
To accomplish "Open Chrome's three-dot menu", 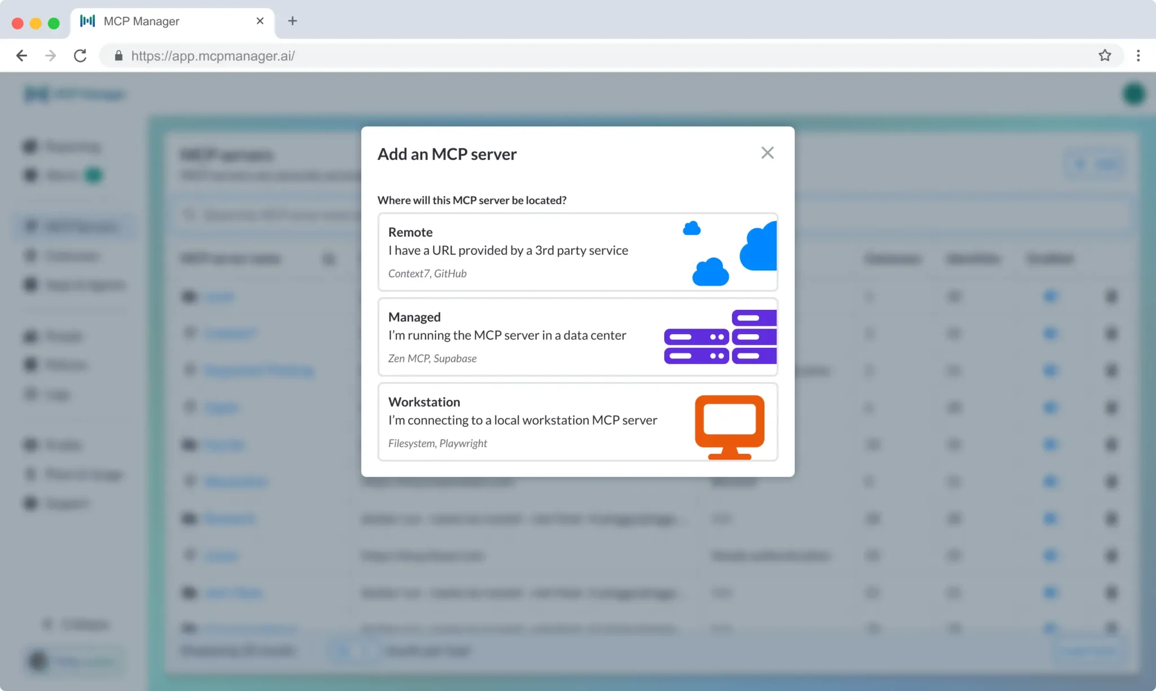I will click(1138, 55).
